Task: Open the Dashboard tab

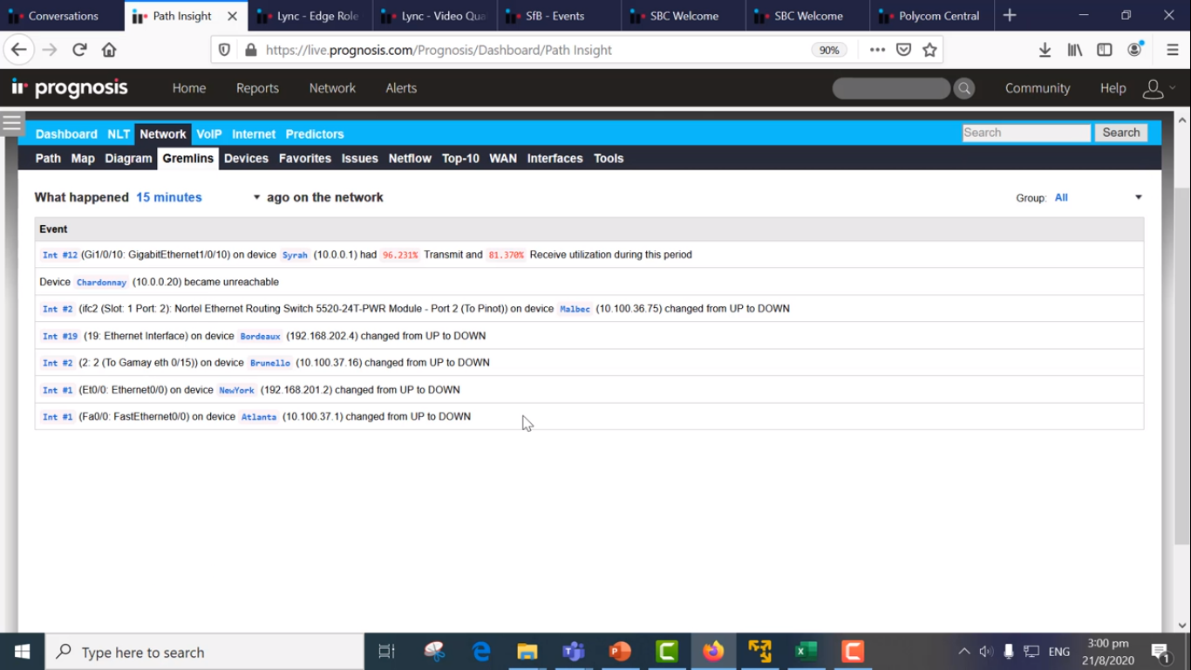Action: (66, 134)
